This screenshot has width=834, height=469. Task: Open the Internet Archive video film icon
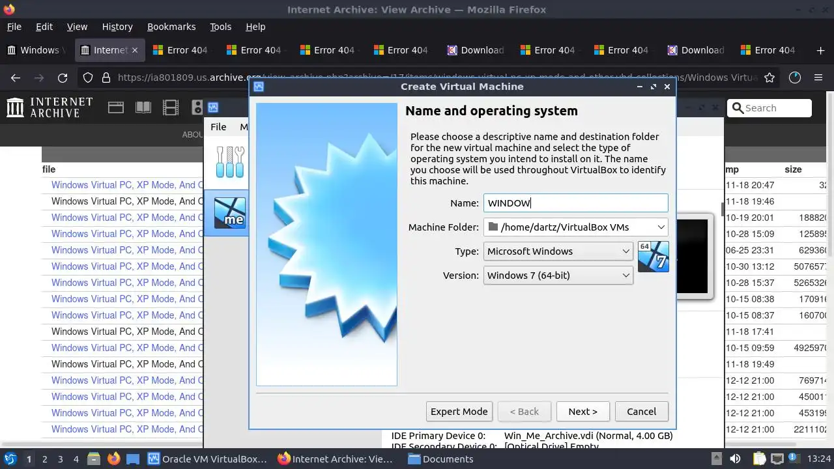[171, 108]
